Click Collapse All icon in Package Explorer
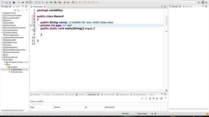 [15, 10]
